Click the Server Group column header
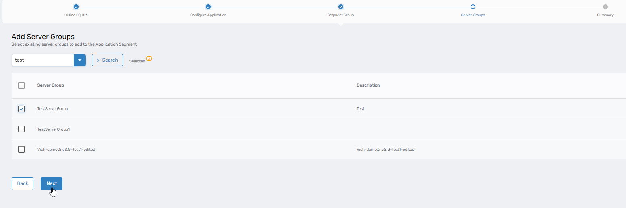Image resolution: width=626 pixels, height=208 pixels. pyautogui.click(x=51, y=85)
